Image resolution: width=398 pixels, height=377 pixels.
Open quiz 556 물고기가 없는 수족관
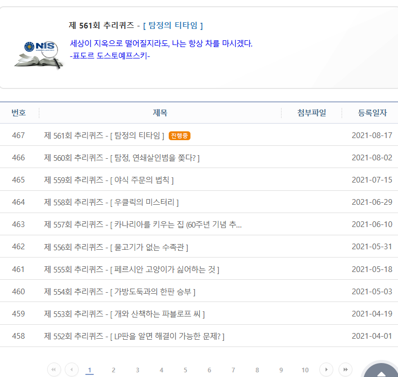tap(116, 247)
